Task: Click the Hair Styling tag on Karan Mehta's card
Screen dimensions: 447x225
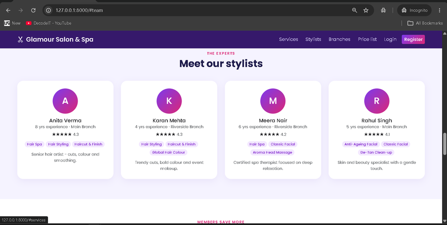Action: click(x=151, y=144)
